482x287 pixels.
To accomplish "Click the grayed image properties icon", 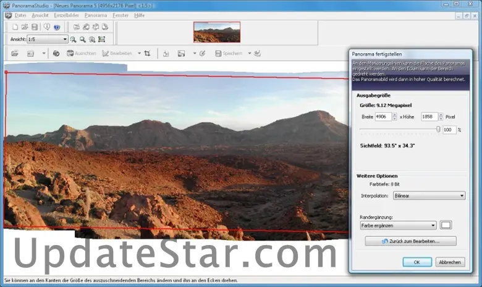I will (30, 54).
